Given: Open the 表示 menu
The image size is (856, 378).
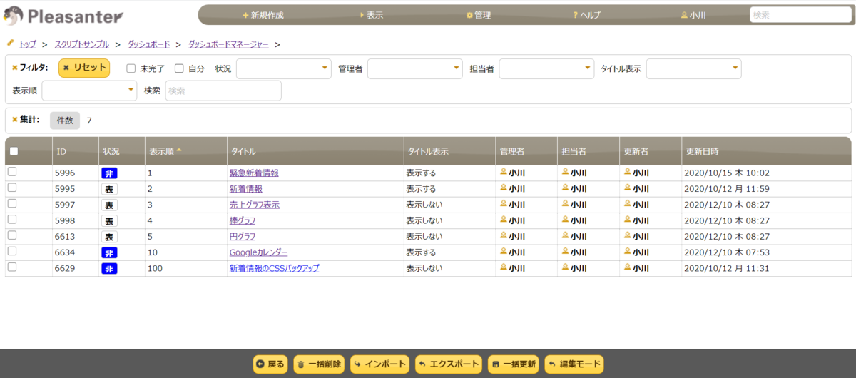Looking at the screenshot, I should pos(372,15).
